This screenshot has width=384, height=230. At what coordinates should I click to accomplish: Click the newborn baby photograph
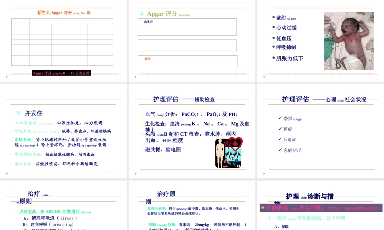(x=348, y=41)
